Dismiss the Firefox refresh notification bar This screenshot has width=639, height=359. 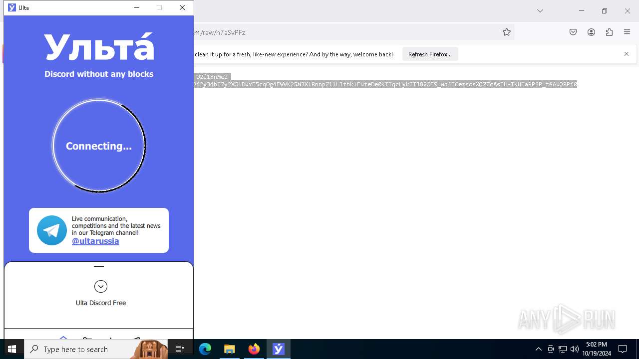coord(627,54)
